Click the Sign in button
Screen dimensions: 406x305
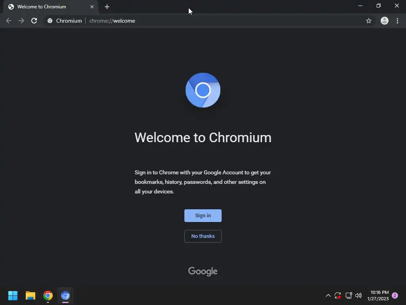tap(203, 216)
